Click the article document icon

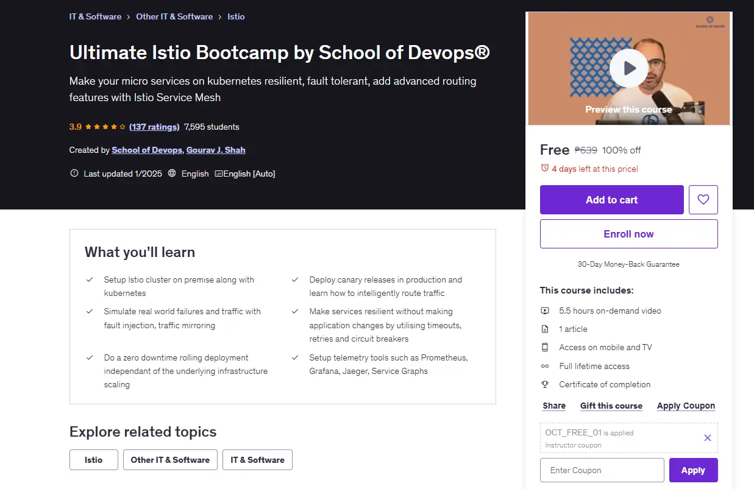pos(545,329)
